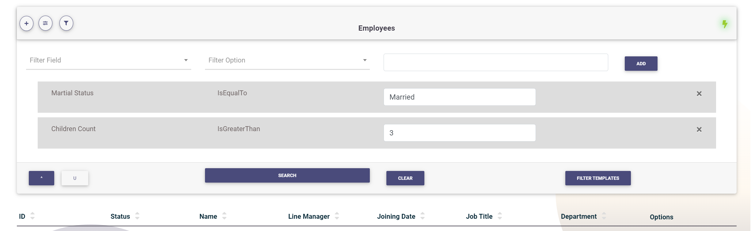Sort the table by Status column
This screenshot has height=231, width=751.
pyautogui.click(x=137, y=216)
